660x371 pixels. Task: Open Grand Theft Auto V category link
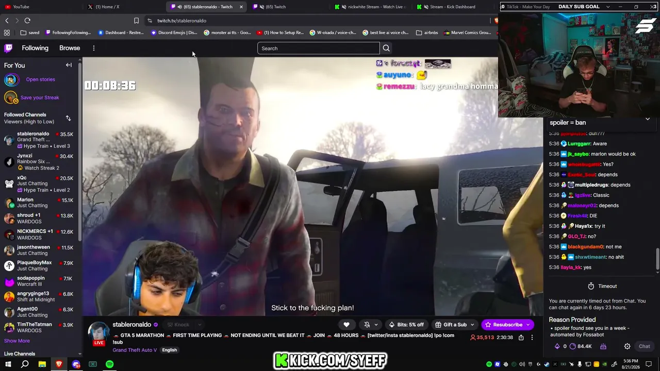tap(135, 350)
